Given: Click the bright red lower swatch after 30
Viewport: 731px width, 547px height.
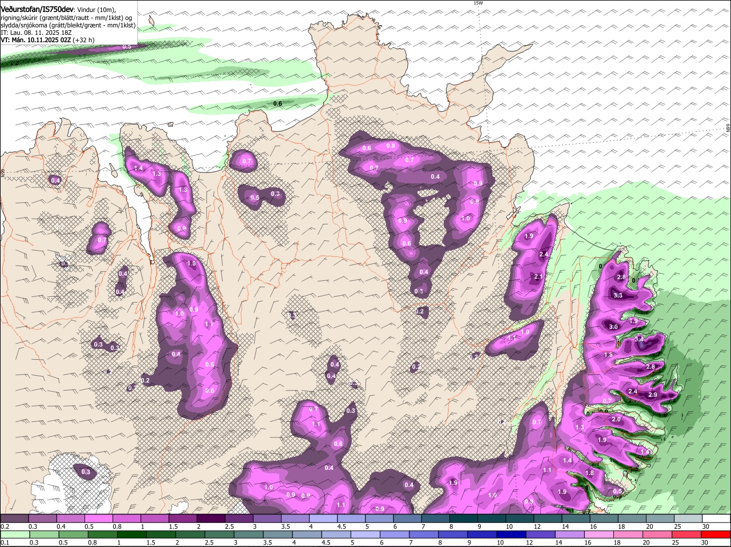Looking at the screenshot, I should coord(717,534).
